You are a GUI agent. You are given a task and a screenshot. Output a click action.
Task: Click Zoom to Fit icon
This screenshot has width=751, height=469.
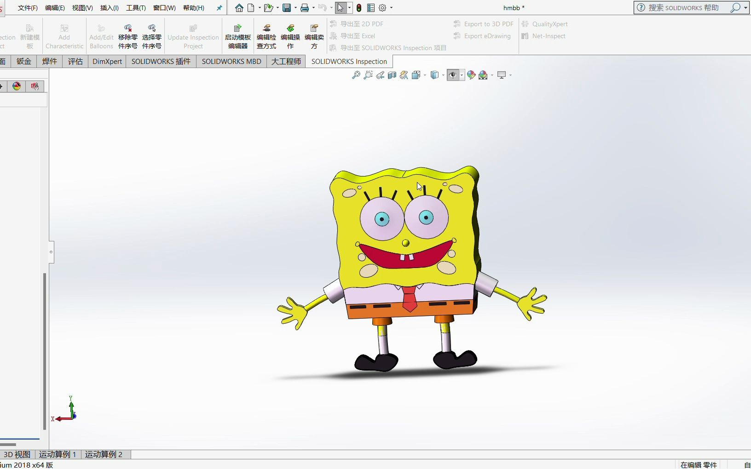[356, 75]
